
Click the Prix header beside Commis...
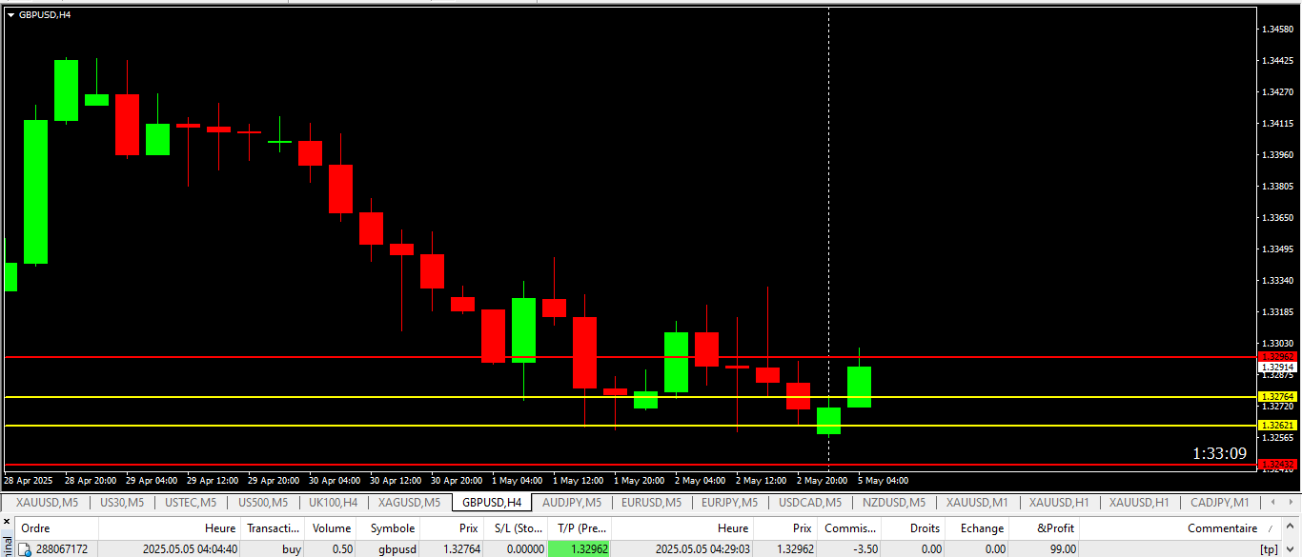click(x=786, y=528)
